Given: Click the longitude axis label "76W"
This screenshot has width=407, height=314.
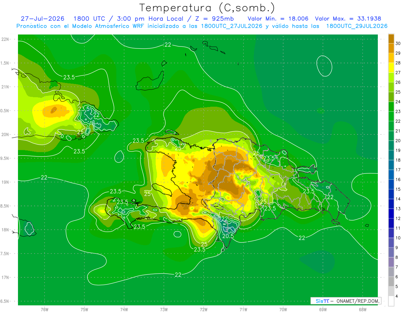Looking at the screenshot, I should click(x=44, y=310).
